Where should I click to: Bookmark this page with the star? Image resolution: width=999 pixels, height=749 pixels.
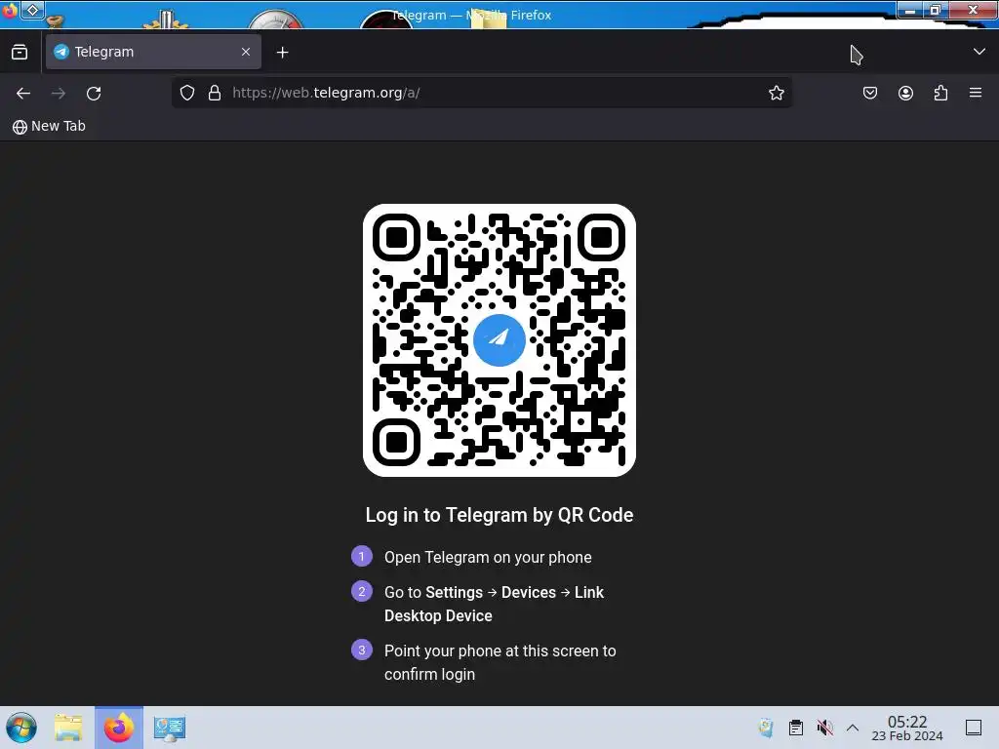(776, 93)
